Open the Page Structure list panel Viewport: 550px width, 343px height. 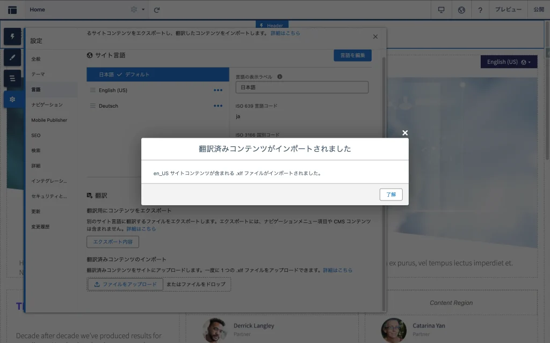[12, 78]
